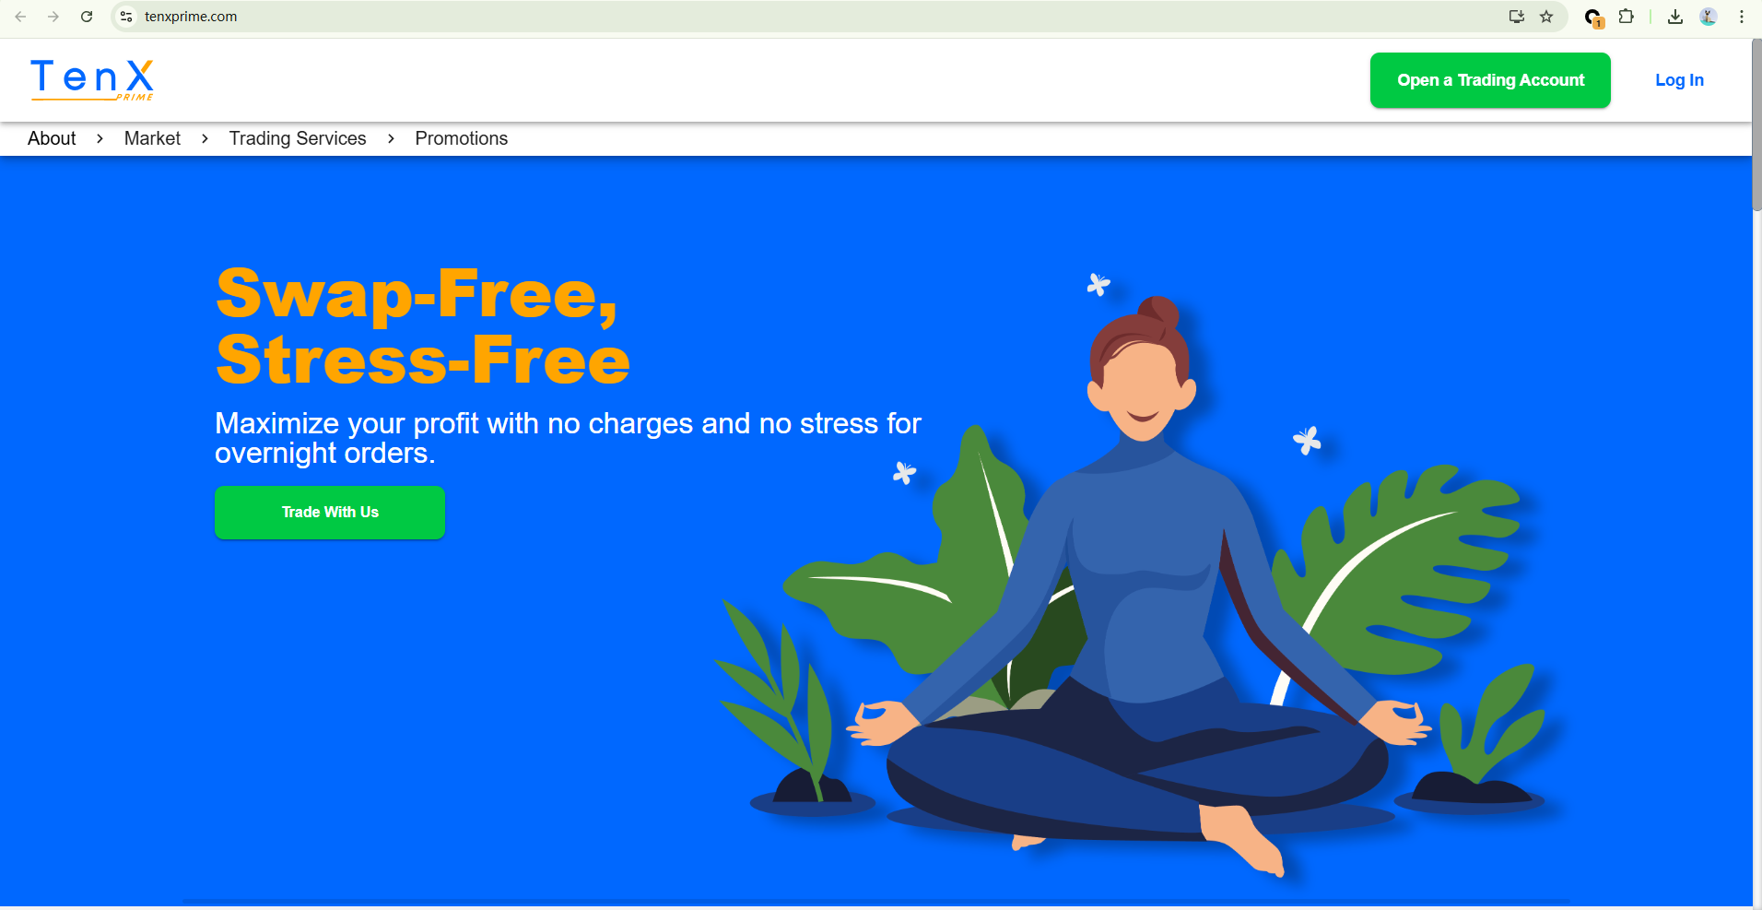The width and height of the screenshot is (1762, 910).
Task: Click the TenX Prime logo
Action: coord(92,79)
